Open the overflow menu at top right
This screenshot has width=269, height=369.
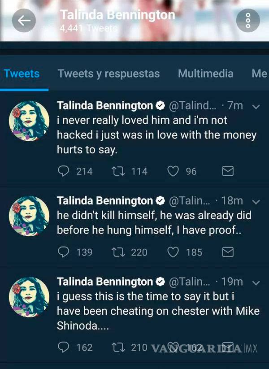(248, 20)
